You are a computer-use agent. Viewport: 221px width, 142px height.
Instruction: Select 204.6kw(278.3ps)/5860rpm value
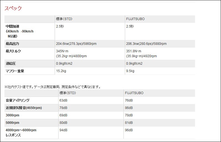pyautogui.click(x=76, y=44)
